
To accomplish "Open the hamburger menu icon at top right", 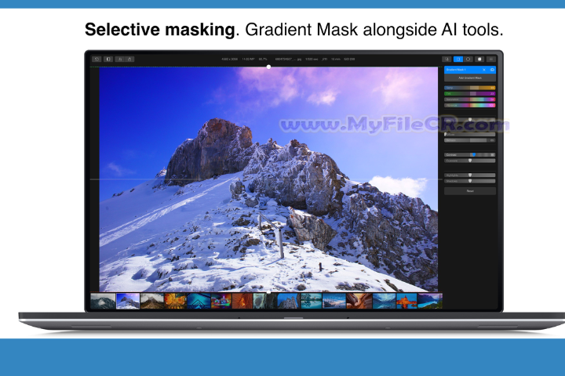I will pyautogui.click(x=490, y=59).
